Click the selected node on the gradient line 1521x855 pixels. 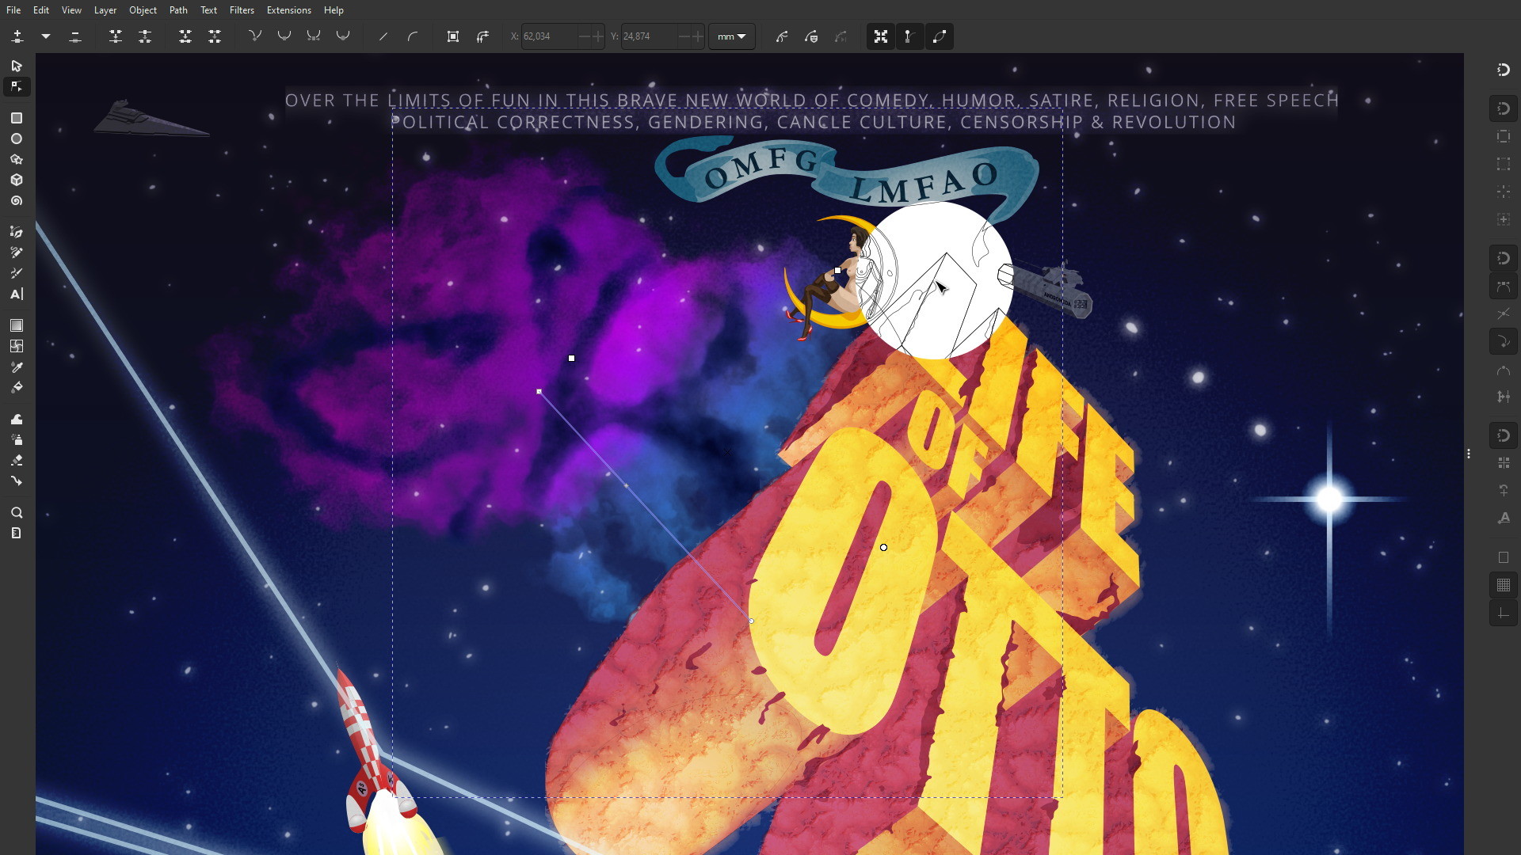[539, 391]
